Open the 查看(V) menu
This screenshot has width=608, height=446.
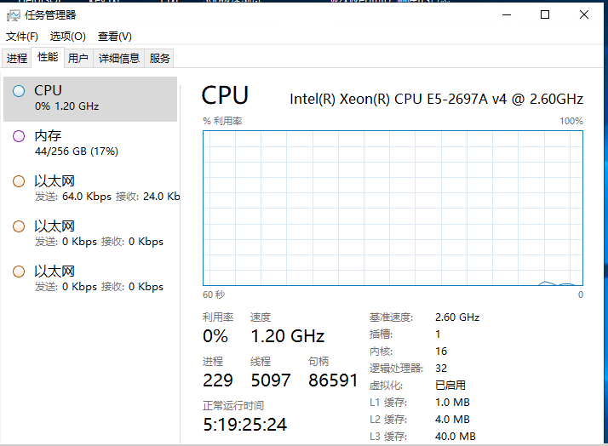(x=115, y=37)
